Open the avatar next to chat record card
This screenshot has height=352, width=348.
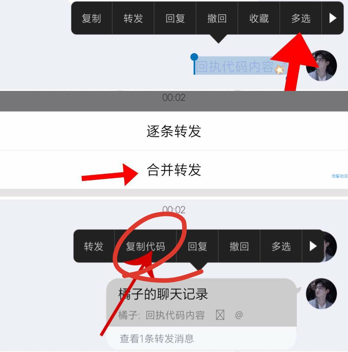tap(321, 294)
